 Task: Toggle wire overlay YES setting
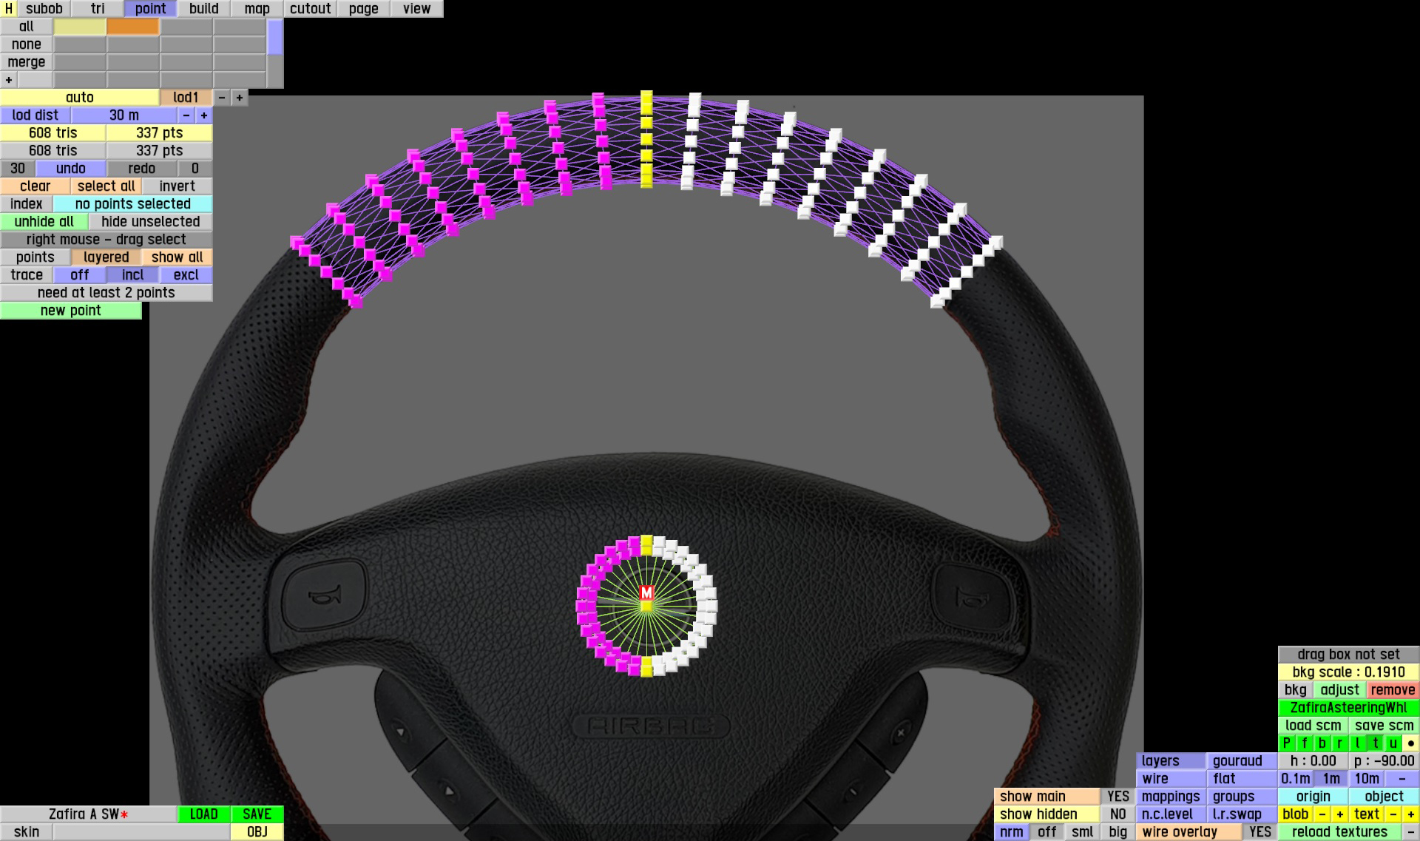1260,832
